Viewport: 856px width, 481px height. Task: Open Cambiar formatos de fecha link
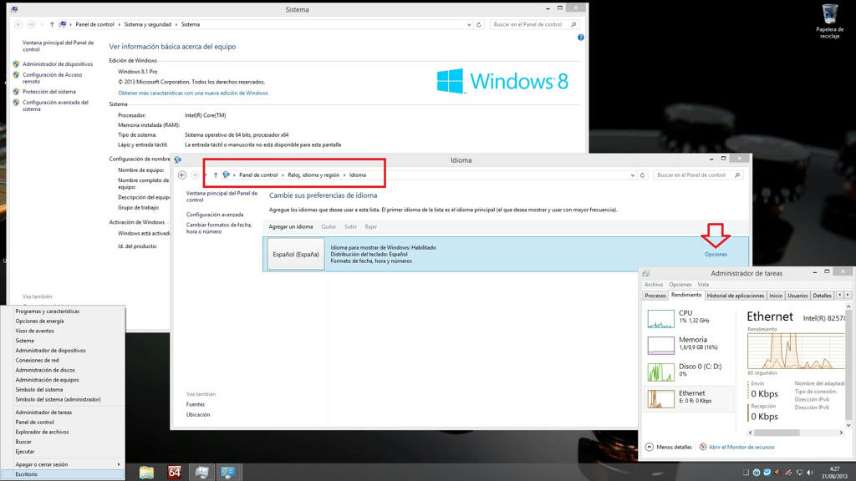pyautogui.click(x=218, y=228)
